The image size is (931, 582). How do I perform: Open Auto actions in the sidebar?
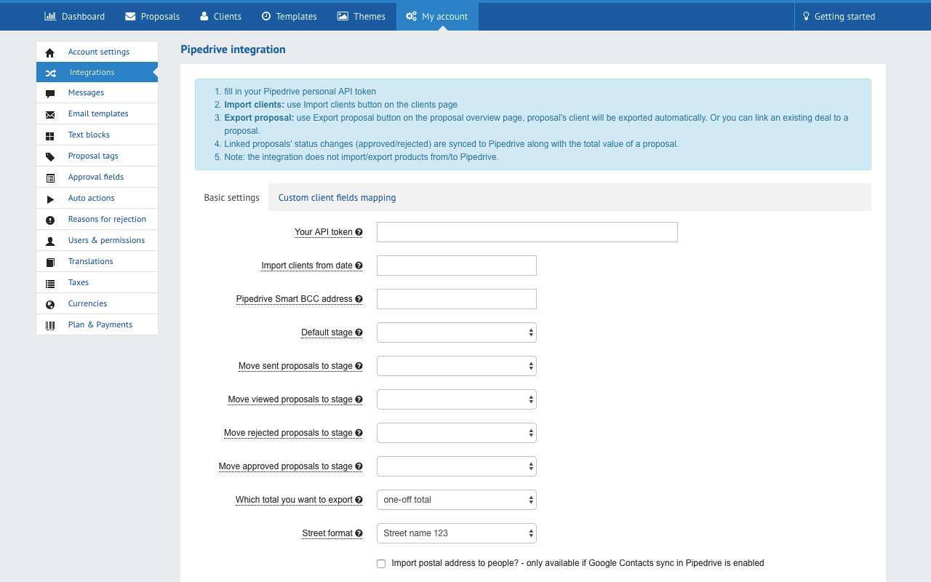97,198
